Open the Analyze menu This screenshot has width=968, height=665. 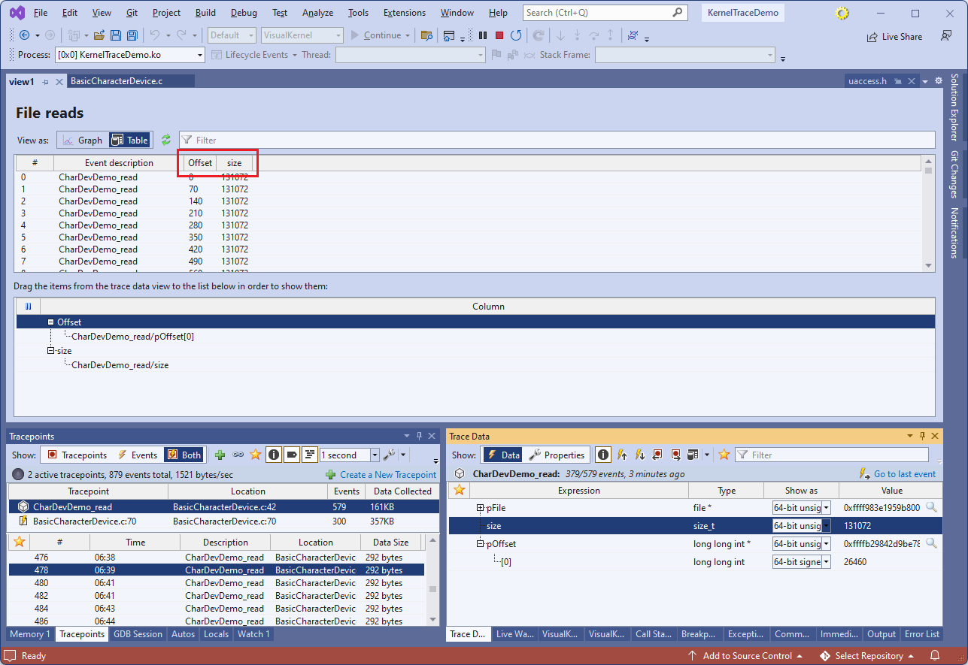pyautogui.click(x=317, y=13)
